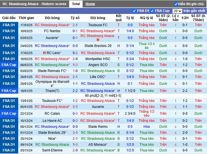Click the Tỷ số column header
Viewport: 207px width, 154px height.
75,18
